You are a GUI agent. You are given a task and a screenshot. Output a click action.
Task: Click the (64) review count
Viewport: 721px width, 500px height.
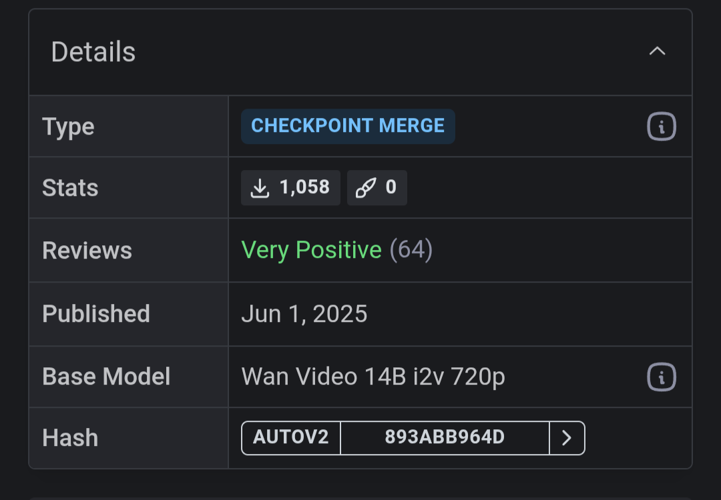(411, 250)
